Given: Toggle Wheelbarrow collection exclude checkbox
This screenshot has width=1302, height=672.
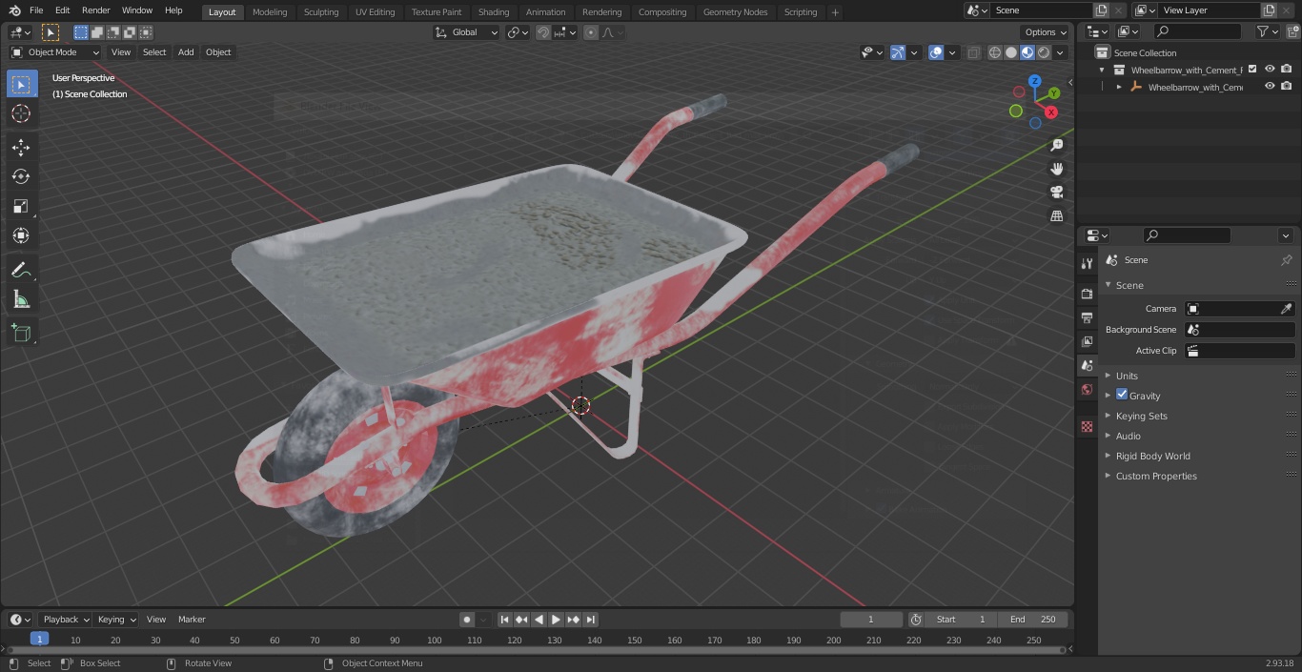Looking at the screenshot, I should coord(1252,69).
